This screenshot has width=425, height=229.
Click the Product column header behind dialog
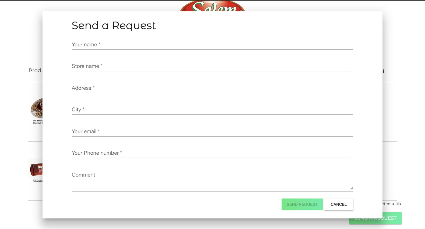coord(36,70)
